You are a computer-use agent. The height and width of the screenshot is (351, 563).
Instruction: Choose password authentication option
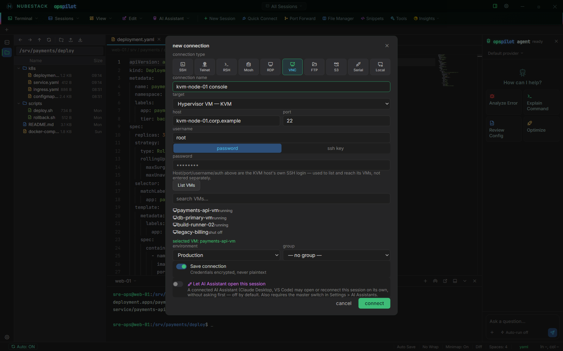coord(227,148)
